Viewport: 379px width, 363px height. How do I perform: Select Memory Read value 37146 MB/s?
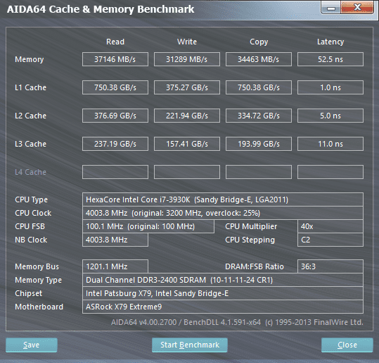coord(115,59)
